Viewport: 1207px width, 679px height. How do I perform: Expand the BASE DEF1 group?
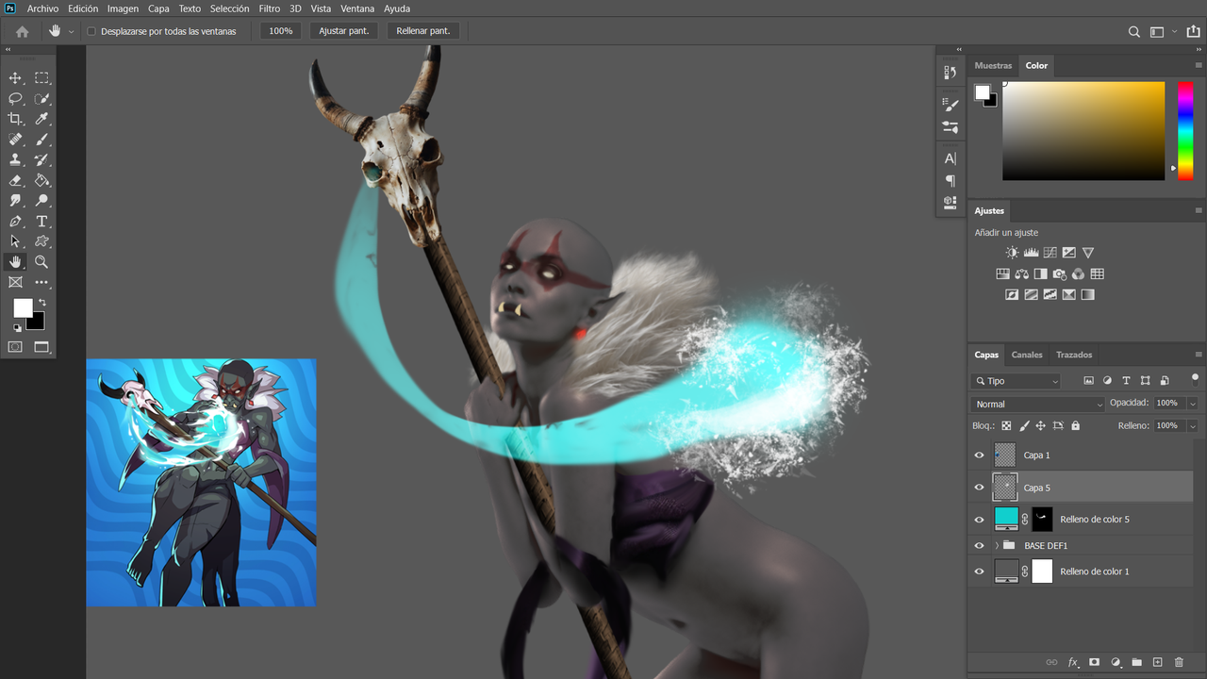[x=997, y=545]
